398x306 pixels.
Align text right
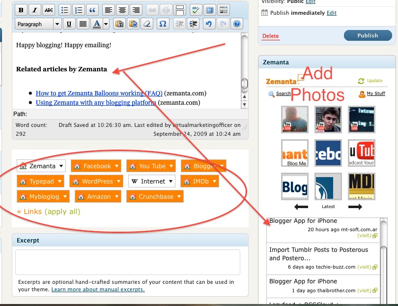tap(136, 10)
